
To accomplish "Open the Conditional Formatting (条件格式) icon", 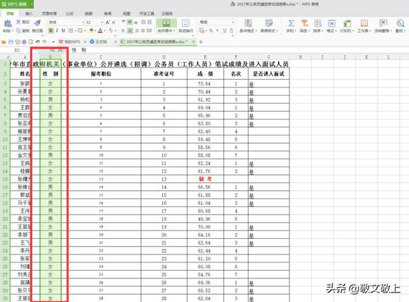I will tap(248, 23).
